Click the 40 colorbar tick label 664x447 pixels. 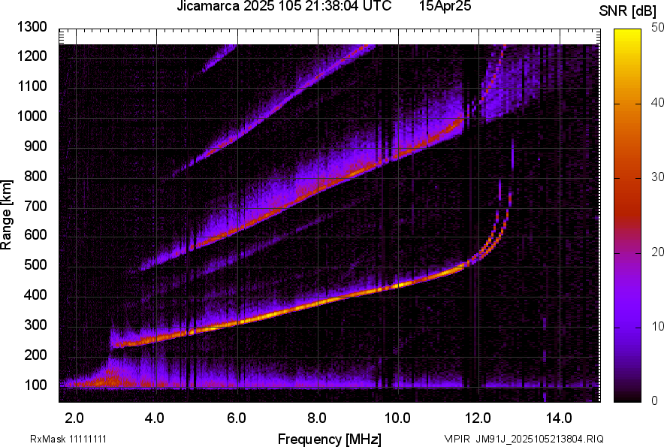pos(658,102)
